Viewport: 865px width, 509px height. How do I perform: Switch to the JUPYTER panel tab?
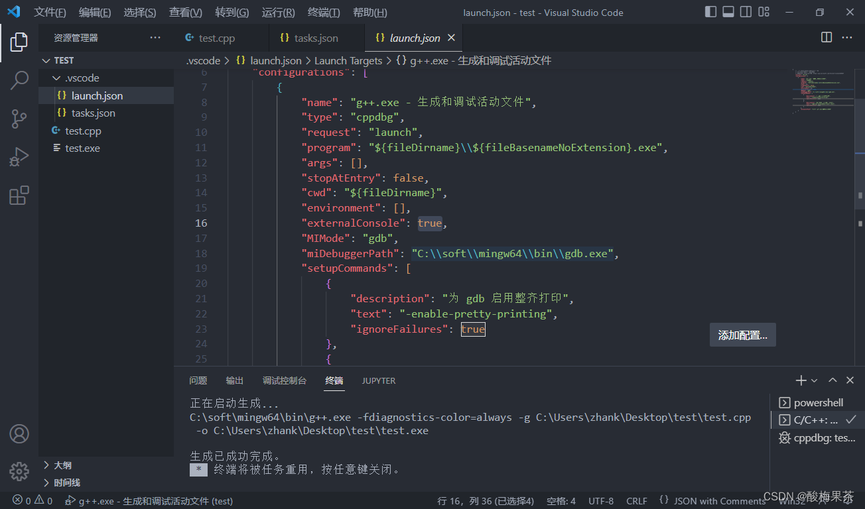point(379,380)
